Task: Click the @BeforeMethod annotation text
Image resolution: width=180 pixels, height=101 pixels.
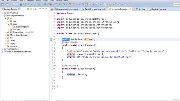Action: (71, 42)
